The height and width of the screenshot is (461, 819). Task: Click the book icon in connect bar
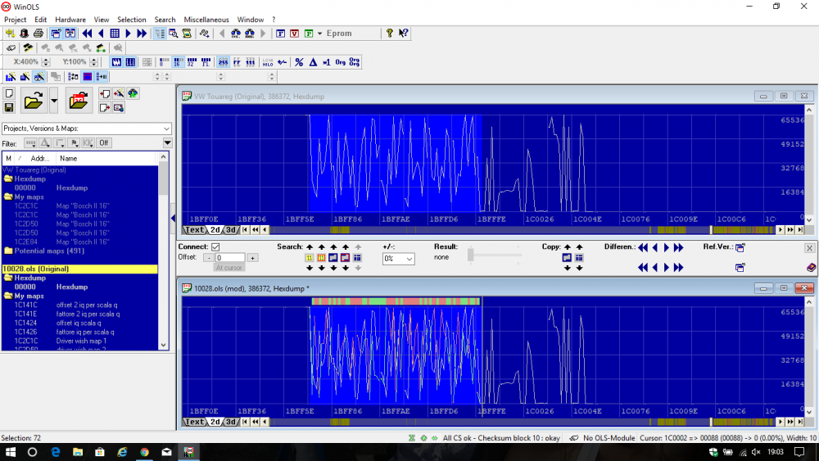[x=811, y=267]
